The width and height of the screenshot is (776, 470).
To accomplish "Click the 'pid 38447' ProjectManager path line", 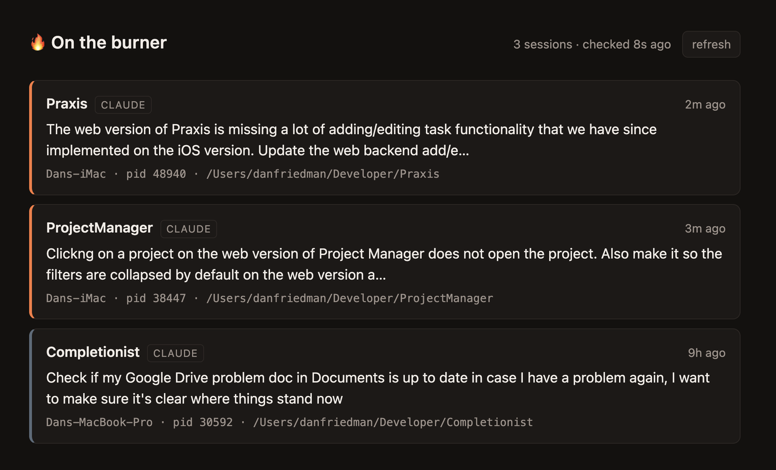I will (269, 298).
